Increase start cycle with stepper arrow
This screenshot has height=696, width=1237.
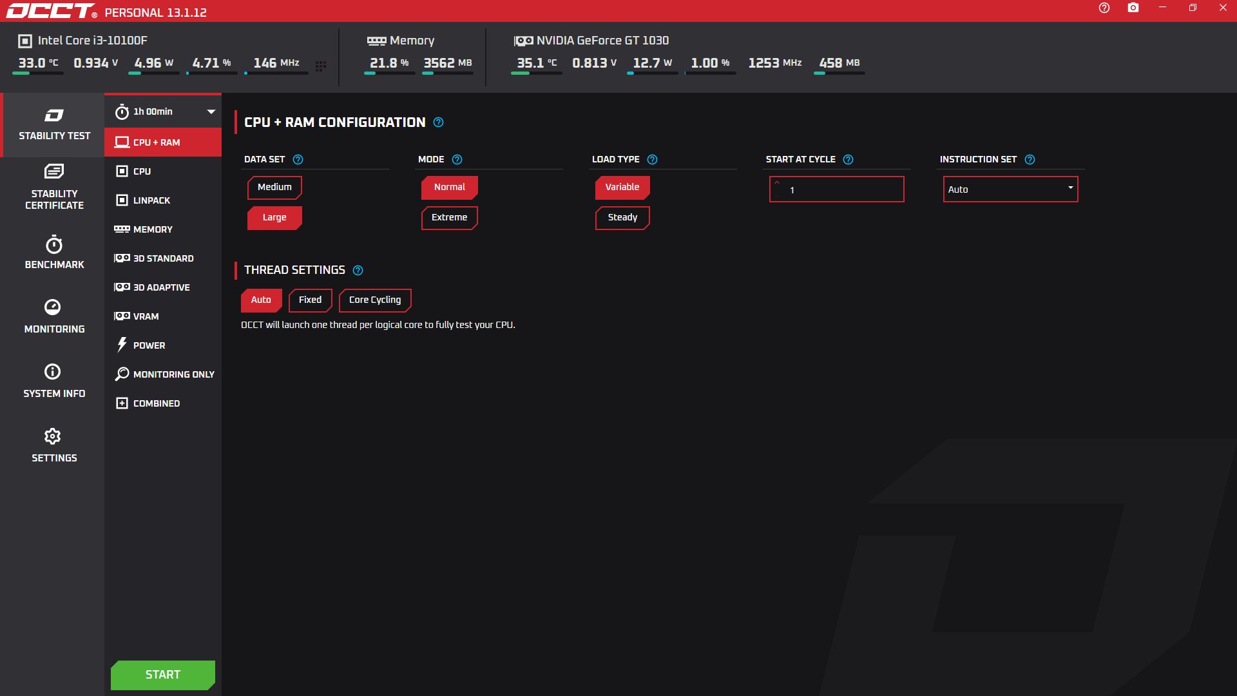coord(777,183)
